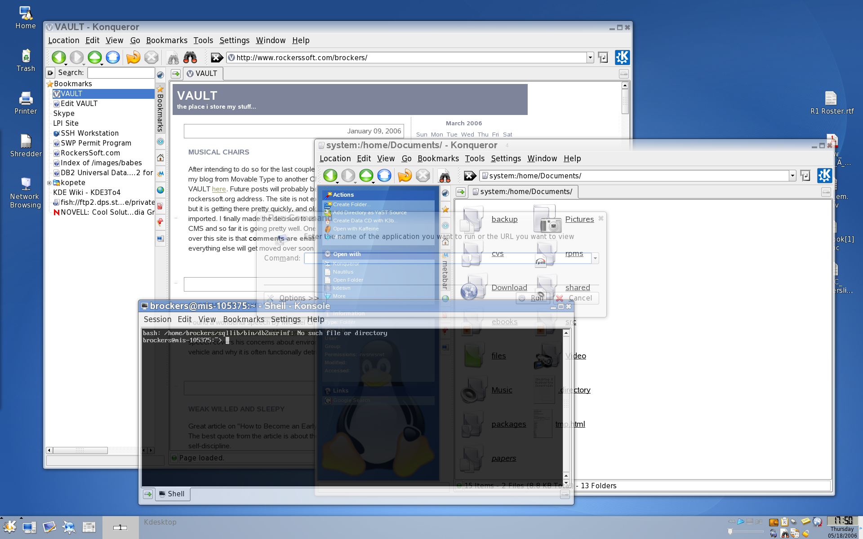Collapse Bookmarks search panel toggle
863x539 pixels.
point(50,73)
